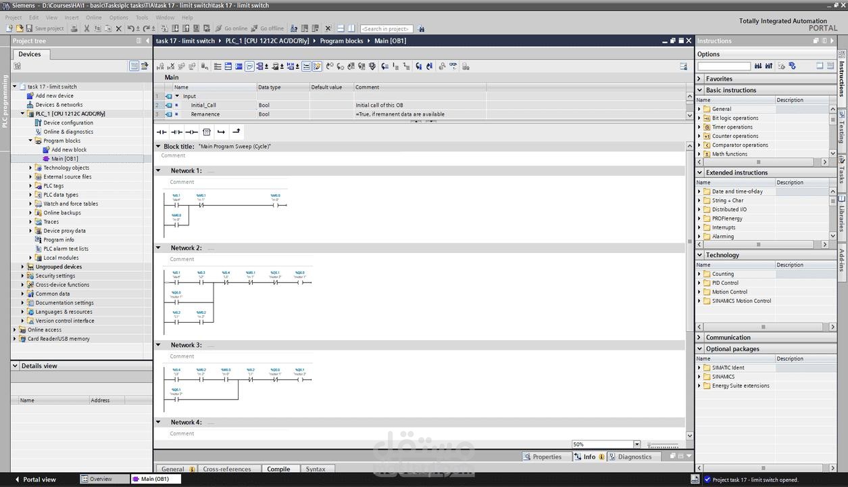Select the PID Control technology folder
Screen dimensions: 848x487
[725, 283]
